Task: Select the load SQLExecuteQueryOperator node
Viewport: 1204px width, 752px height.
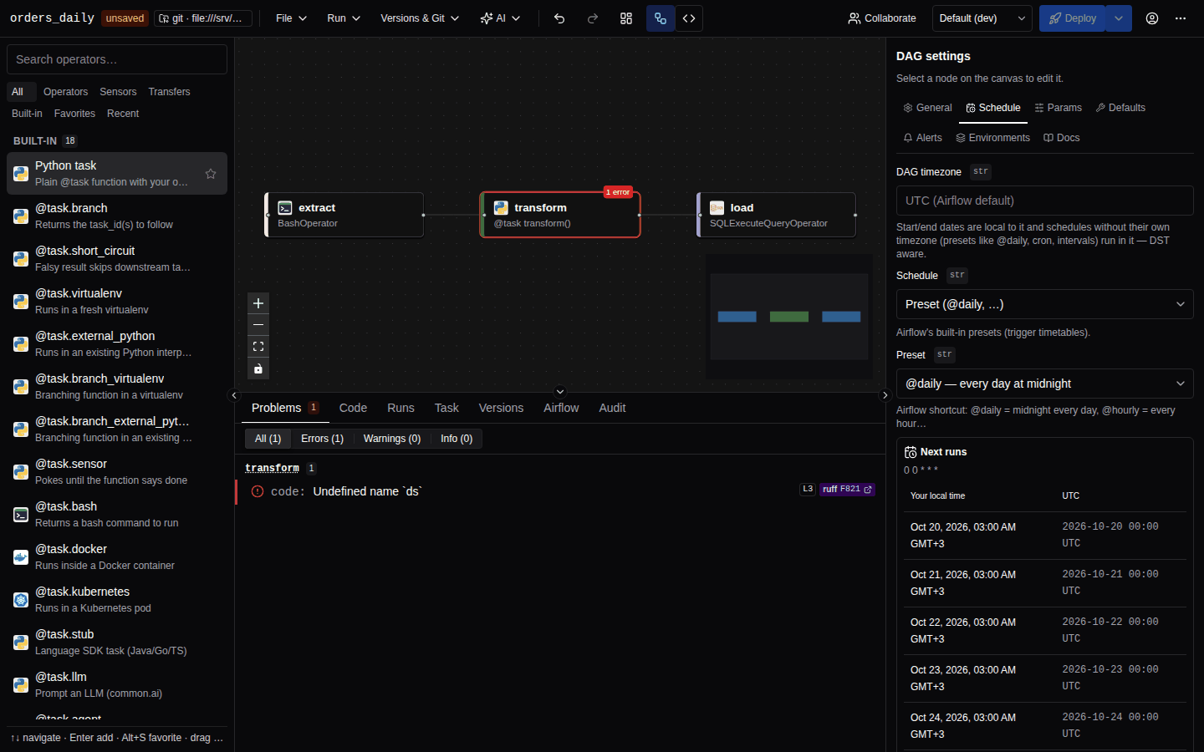Action: tap(777, 215)
